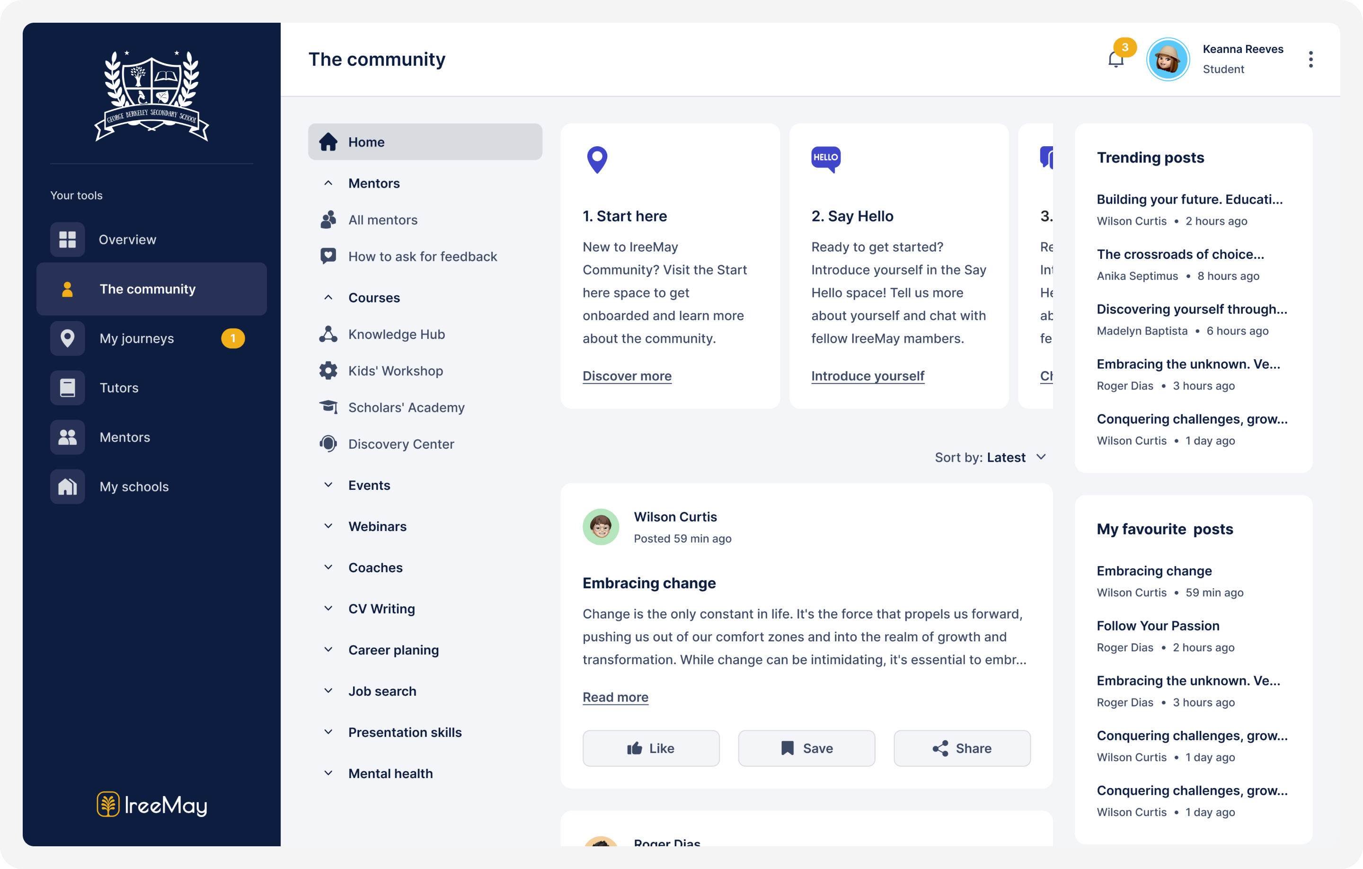The width and height of the screenshot is (1363, 869).
Task: Collapse the Courses section
Action: point(328,298)
